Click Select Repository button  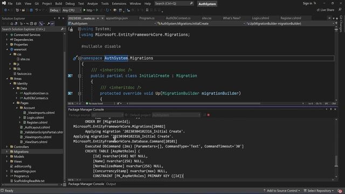[x=319, y=191]
